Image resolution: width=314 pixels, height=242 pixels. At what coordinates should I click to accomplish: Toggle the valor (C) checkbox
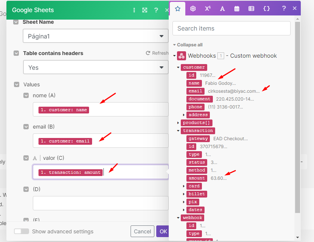[x=26, y=158]
